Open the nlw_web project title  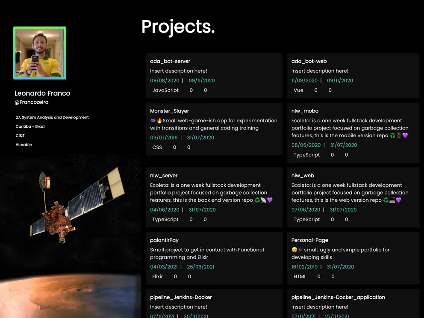point(303,175)
